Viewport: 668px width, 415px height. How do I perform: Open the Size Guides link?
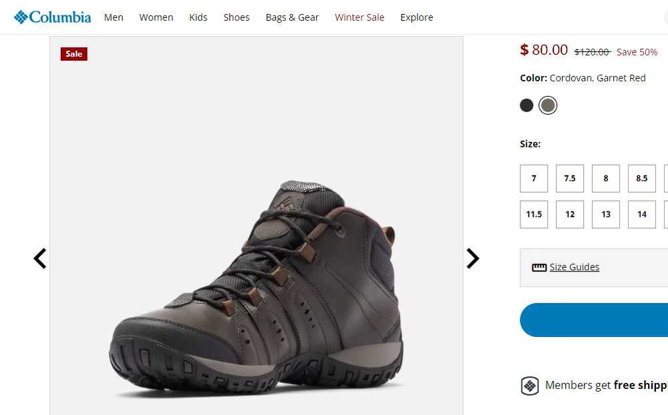(x=574, y=268)
